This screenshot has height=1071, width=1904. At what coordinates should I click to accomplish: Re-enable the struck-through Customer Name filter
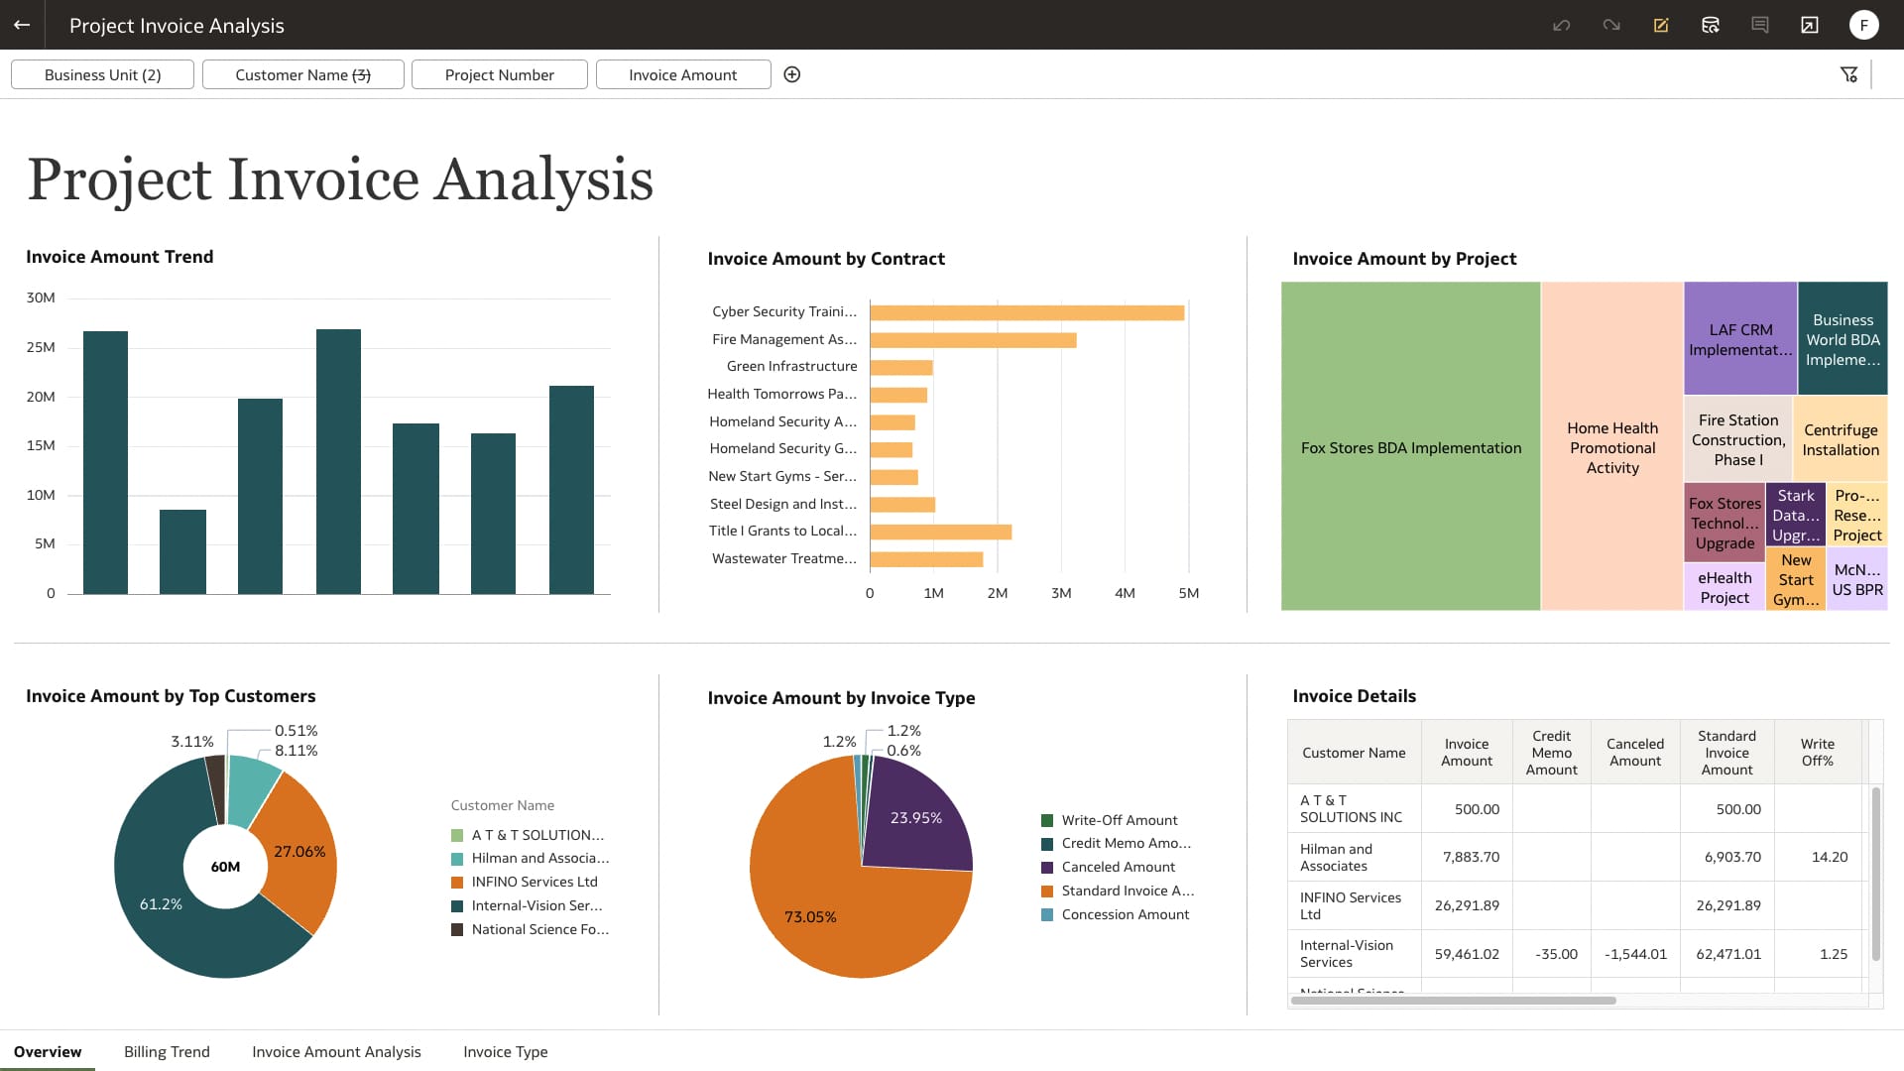coord(302,74)
